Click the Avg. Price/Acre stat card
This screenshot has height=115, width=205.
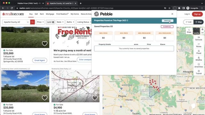tap(165, 36)
